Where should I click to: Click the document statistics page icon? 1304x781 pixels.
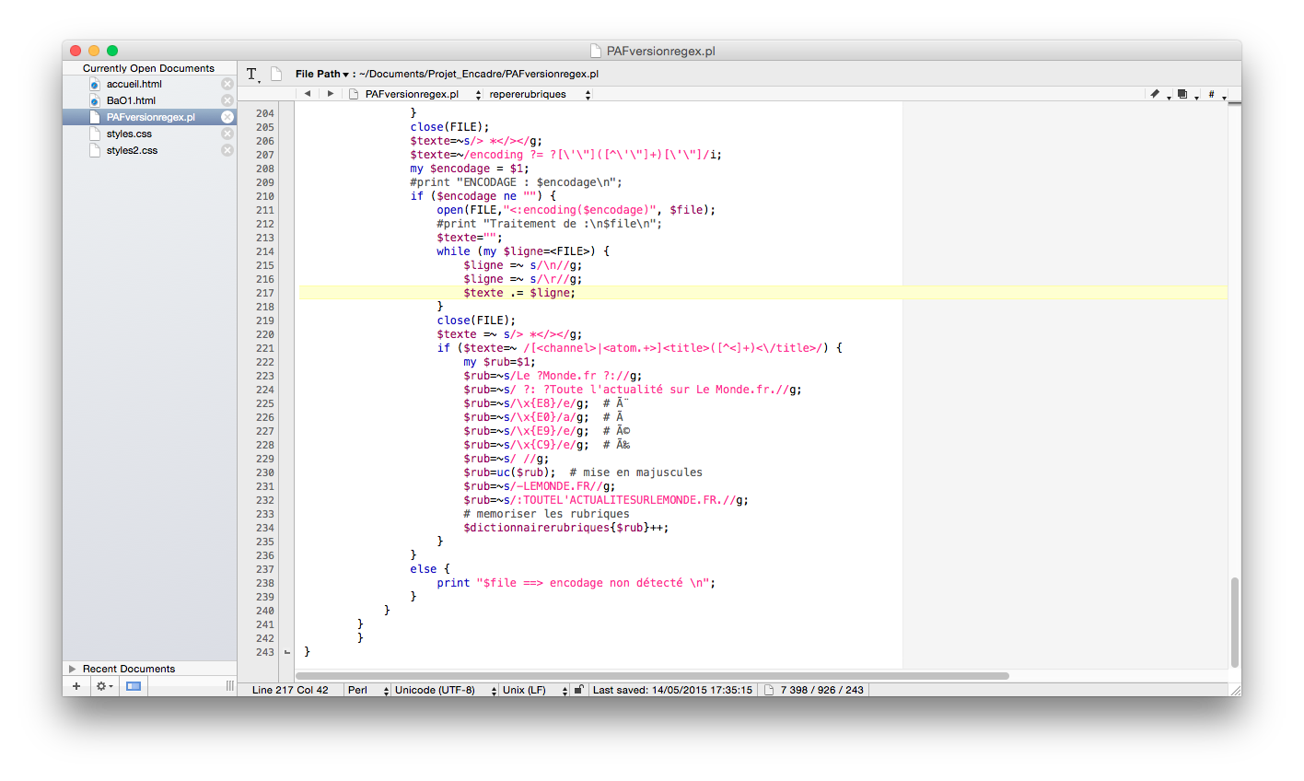pos(768,690)
